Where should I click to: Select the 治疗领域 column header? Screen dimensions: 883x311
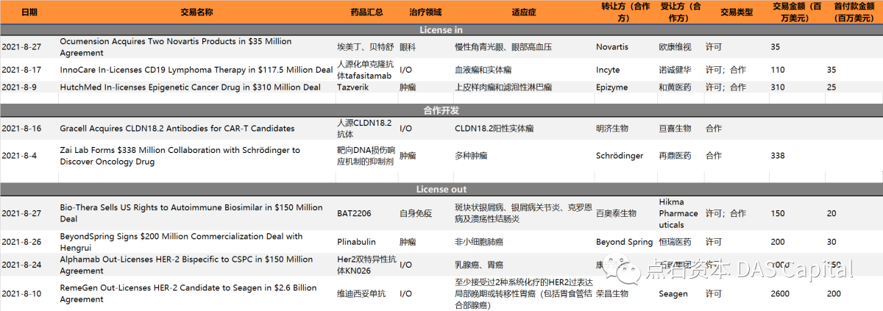(425, 12)
